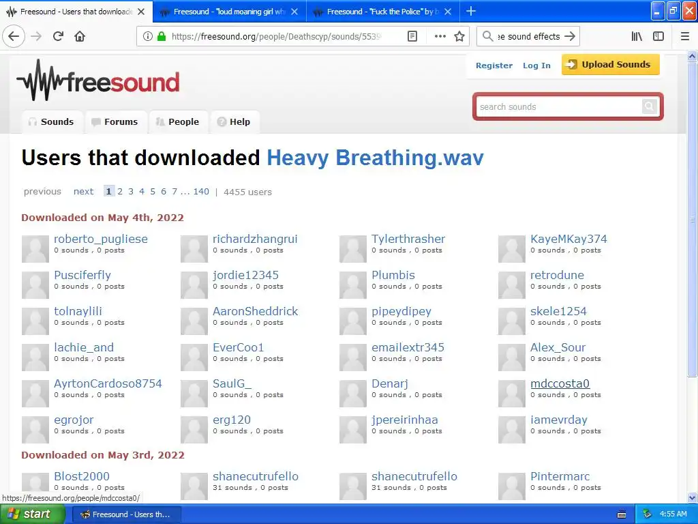Submit browser search with the arrow icon
The image size is (698, 524).
tap(570, 36)
